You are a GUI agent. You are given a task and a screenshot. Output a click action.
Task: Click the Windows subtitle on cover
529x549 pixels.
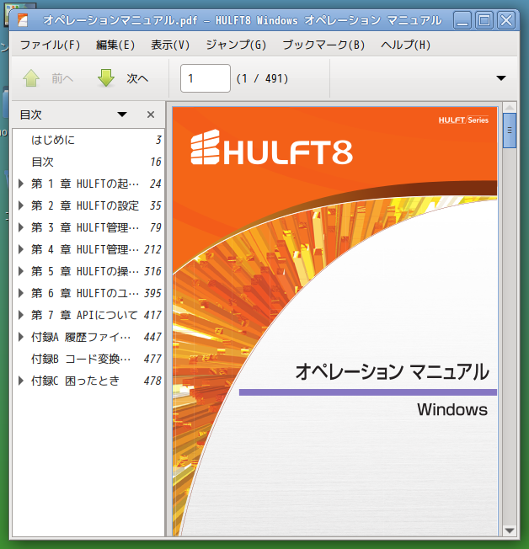pyautogui.click(x=452, y=409)
